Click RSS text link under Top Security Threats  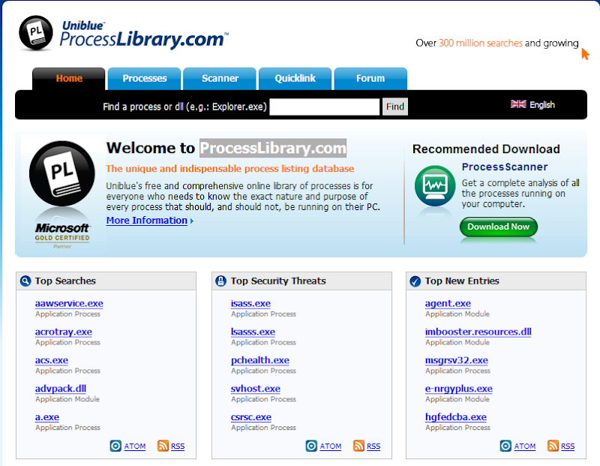(373, 446)
